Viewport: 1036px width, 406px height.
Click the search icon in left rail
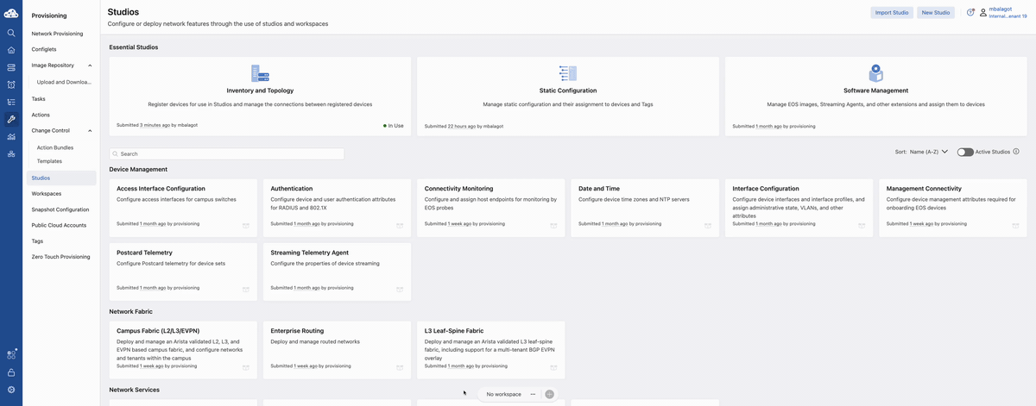11,33
